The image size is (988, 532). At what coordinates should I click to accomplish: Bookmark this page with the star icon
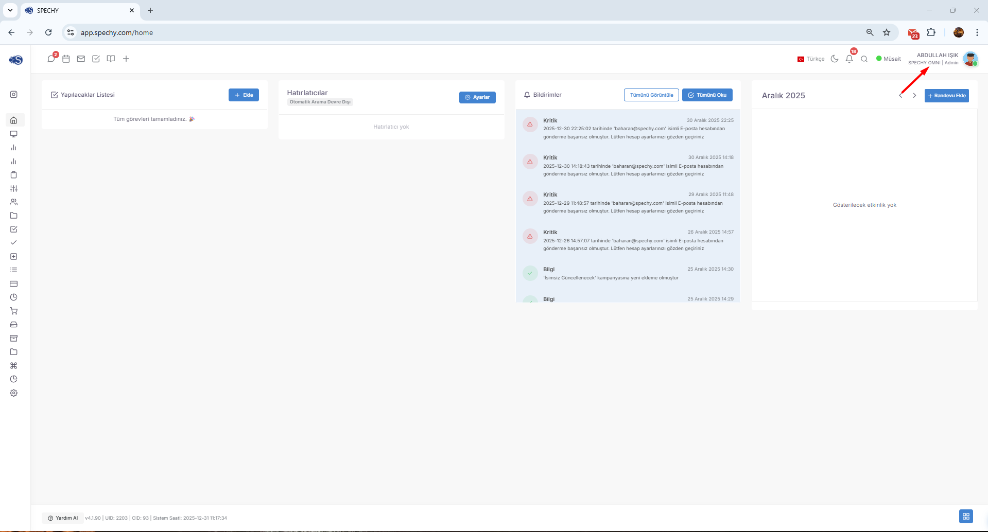[x=887, y=32]
